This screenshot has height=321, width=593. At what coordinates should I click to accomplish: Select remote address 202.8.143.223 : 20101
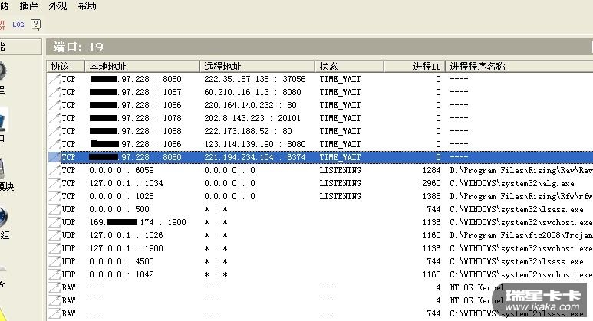[x=252, y=118]
